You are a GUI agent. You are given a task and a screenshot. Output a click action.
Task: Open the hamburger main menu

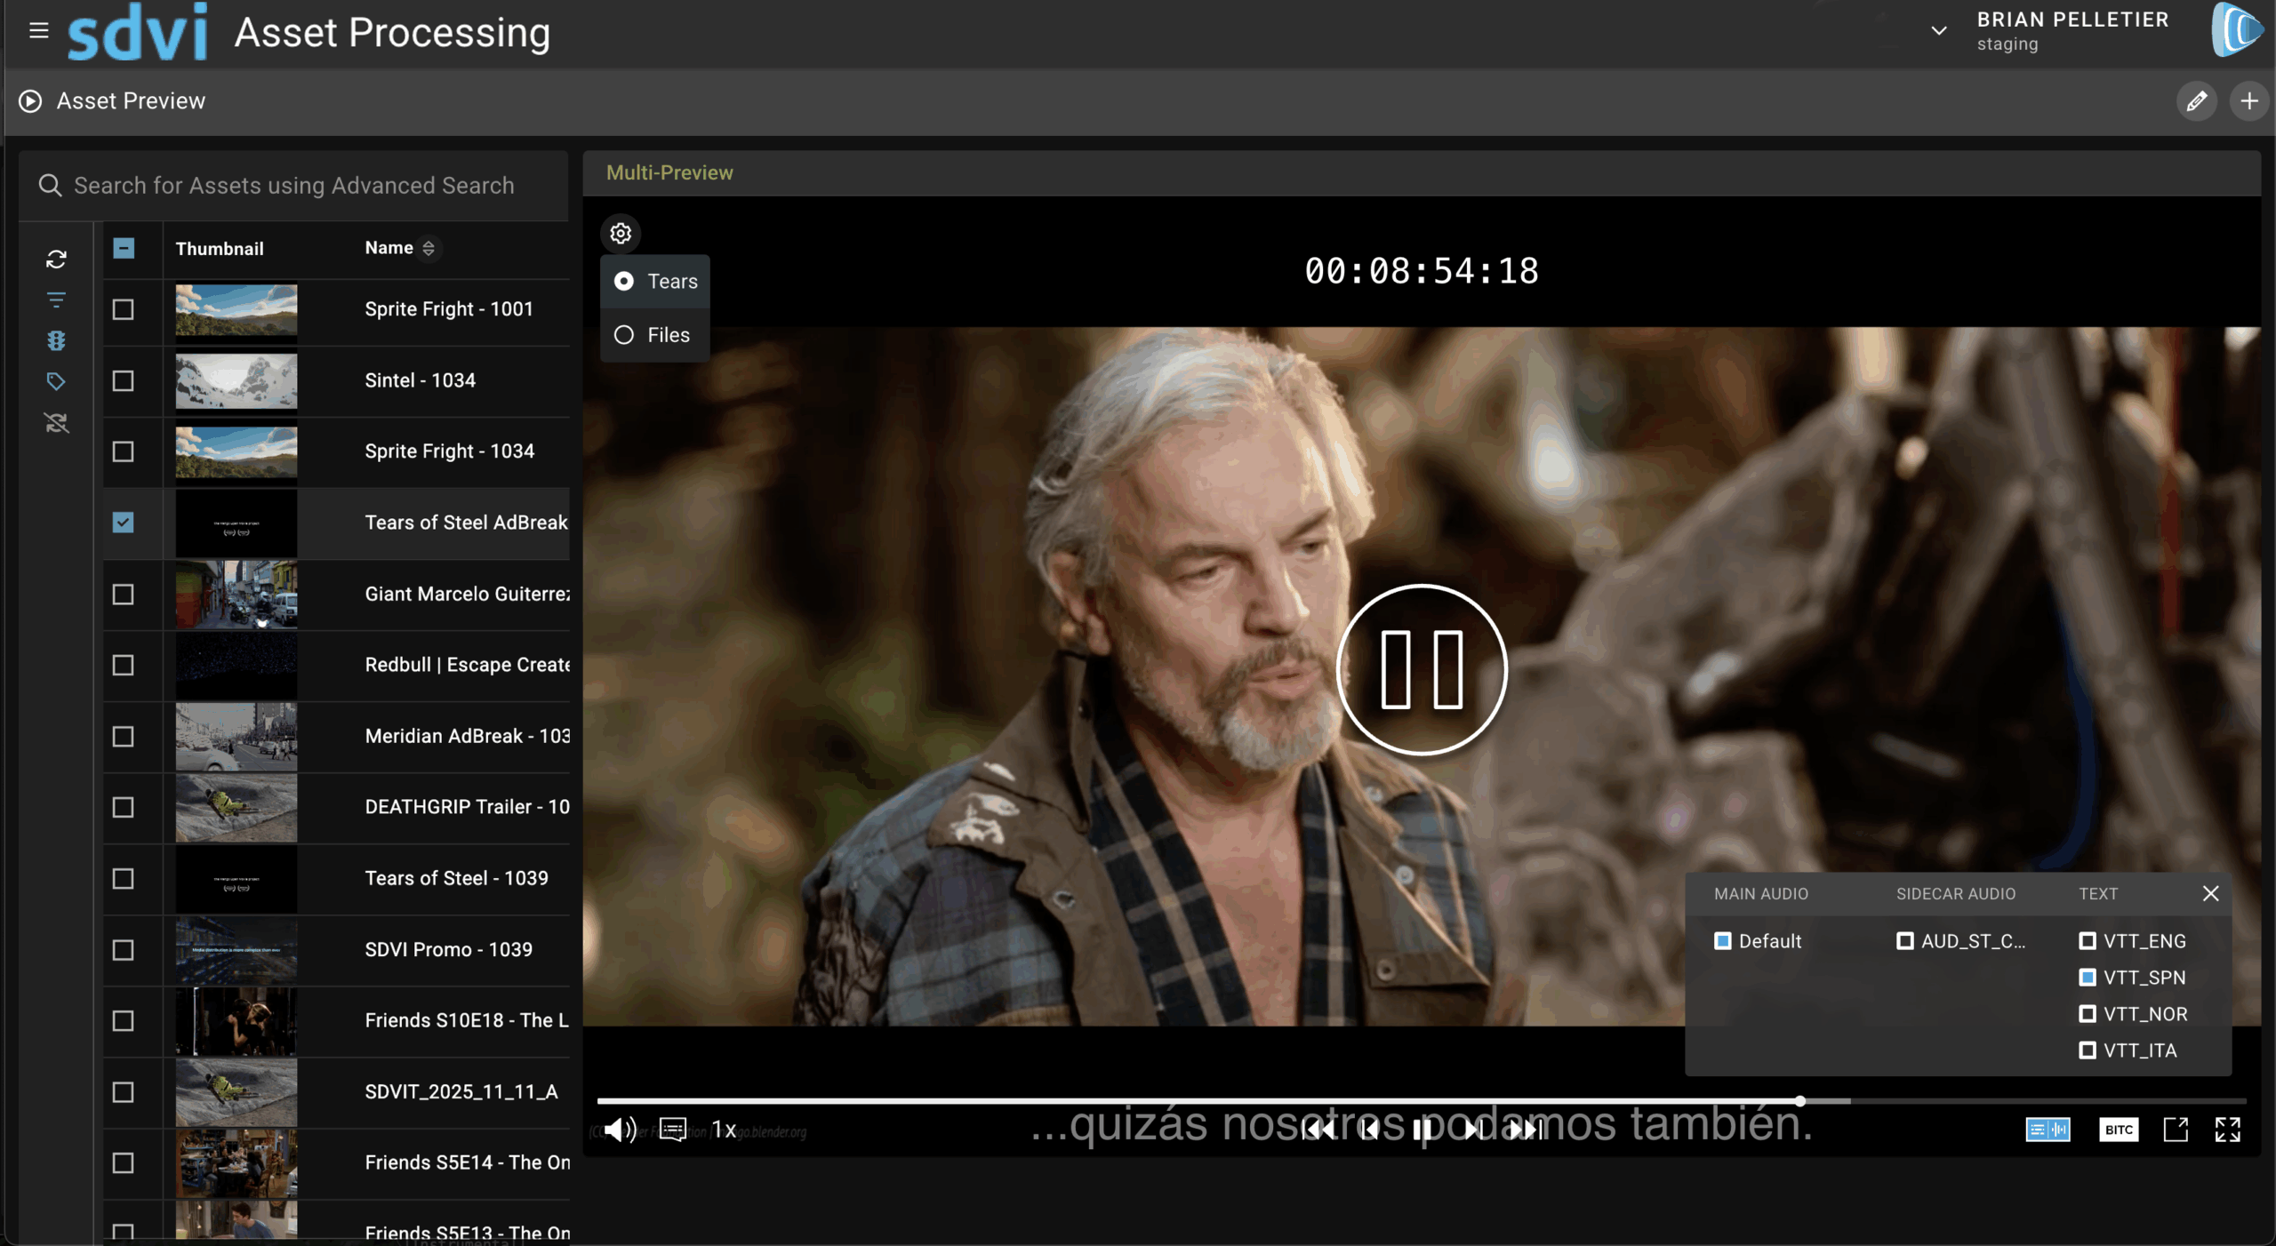38,31
